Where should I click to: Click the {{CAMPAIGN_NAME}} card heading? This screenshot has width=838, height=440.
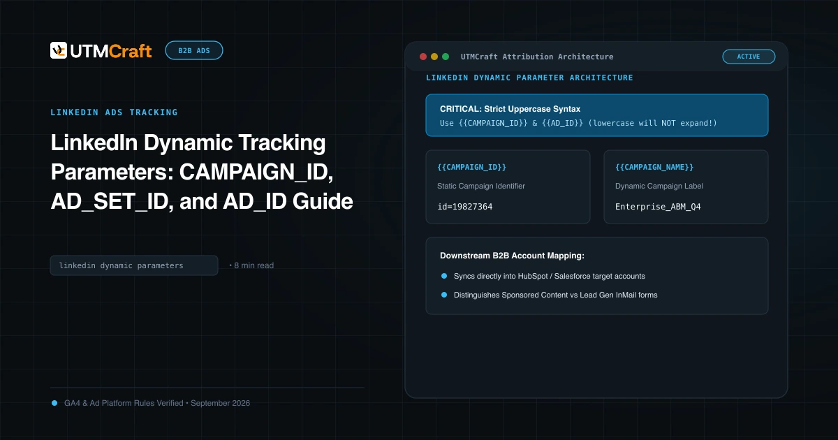(654, 168)
